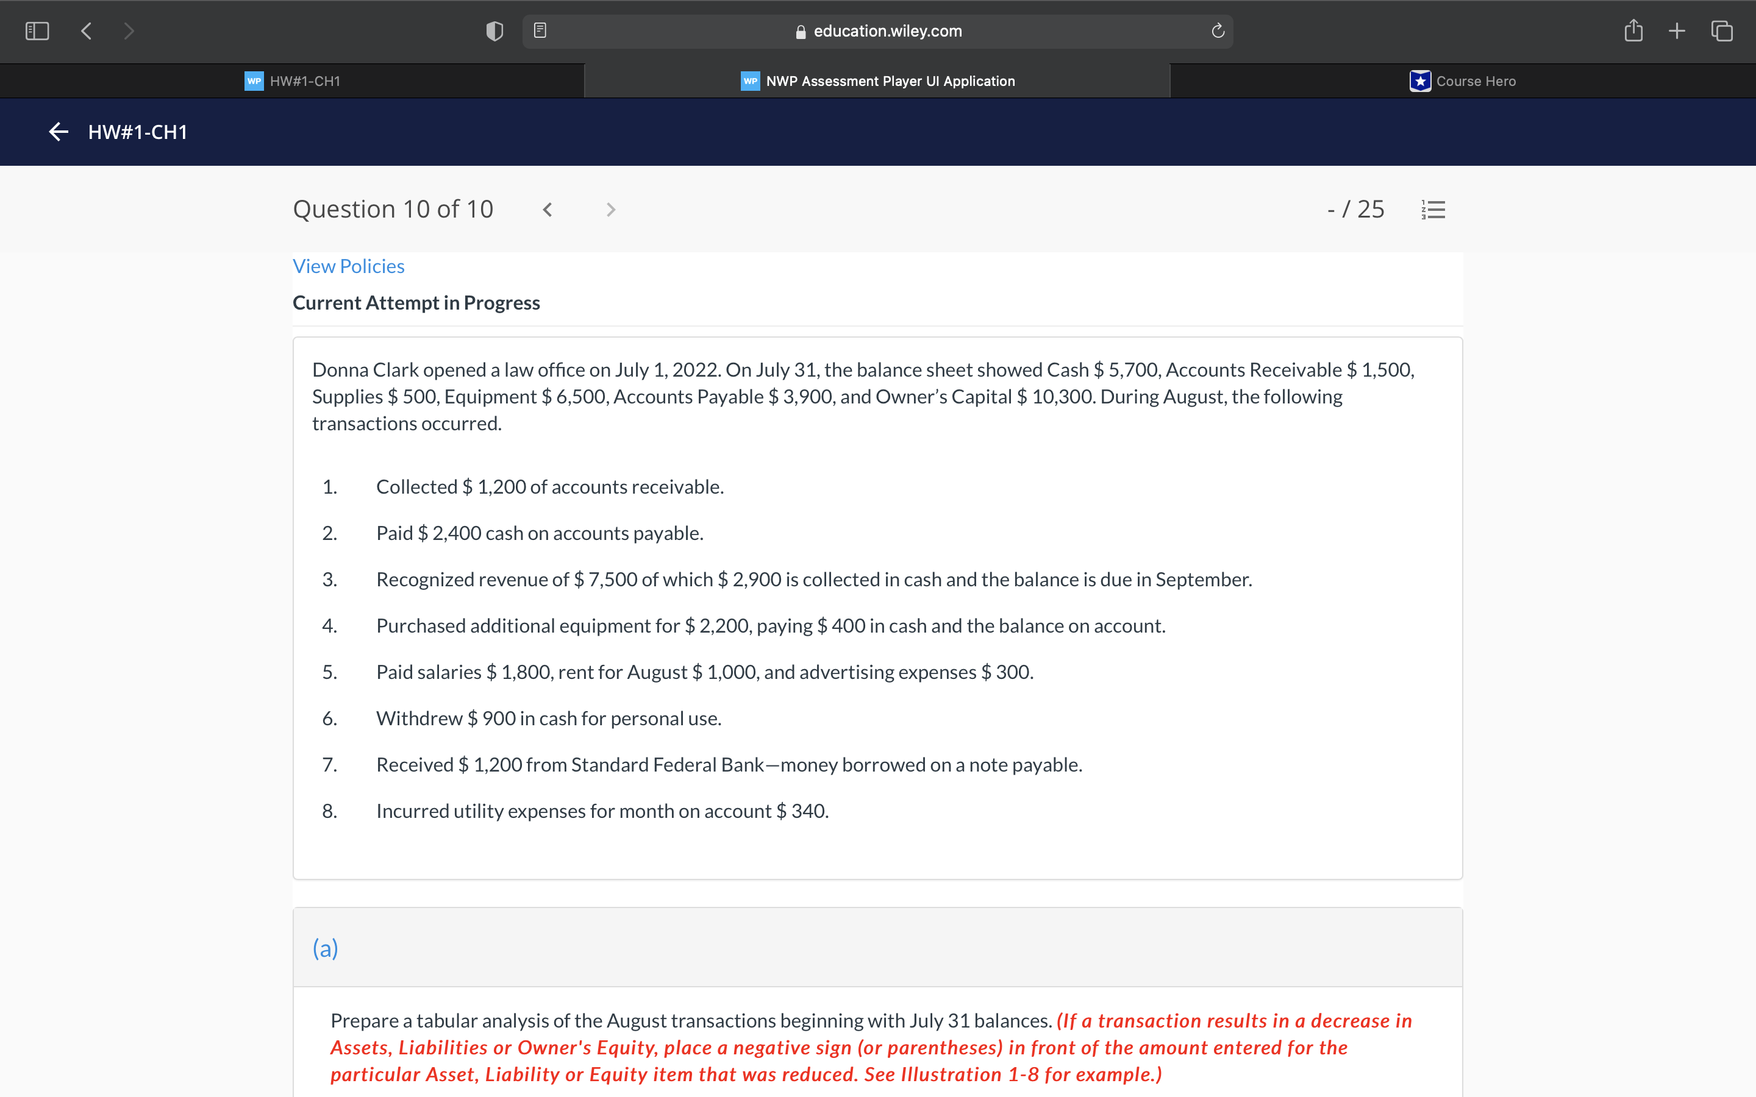This screenshot has width=1756, height=1097.
Task: Toggle the Safari sidebar
Action: tap(38, 30)
